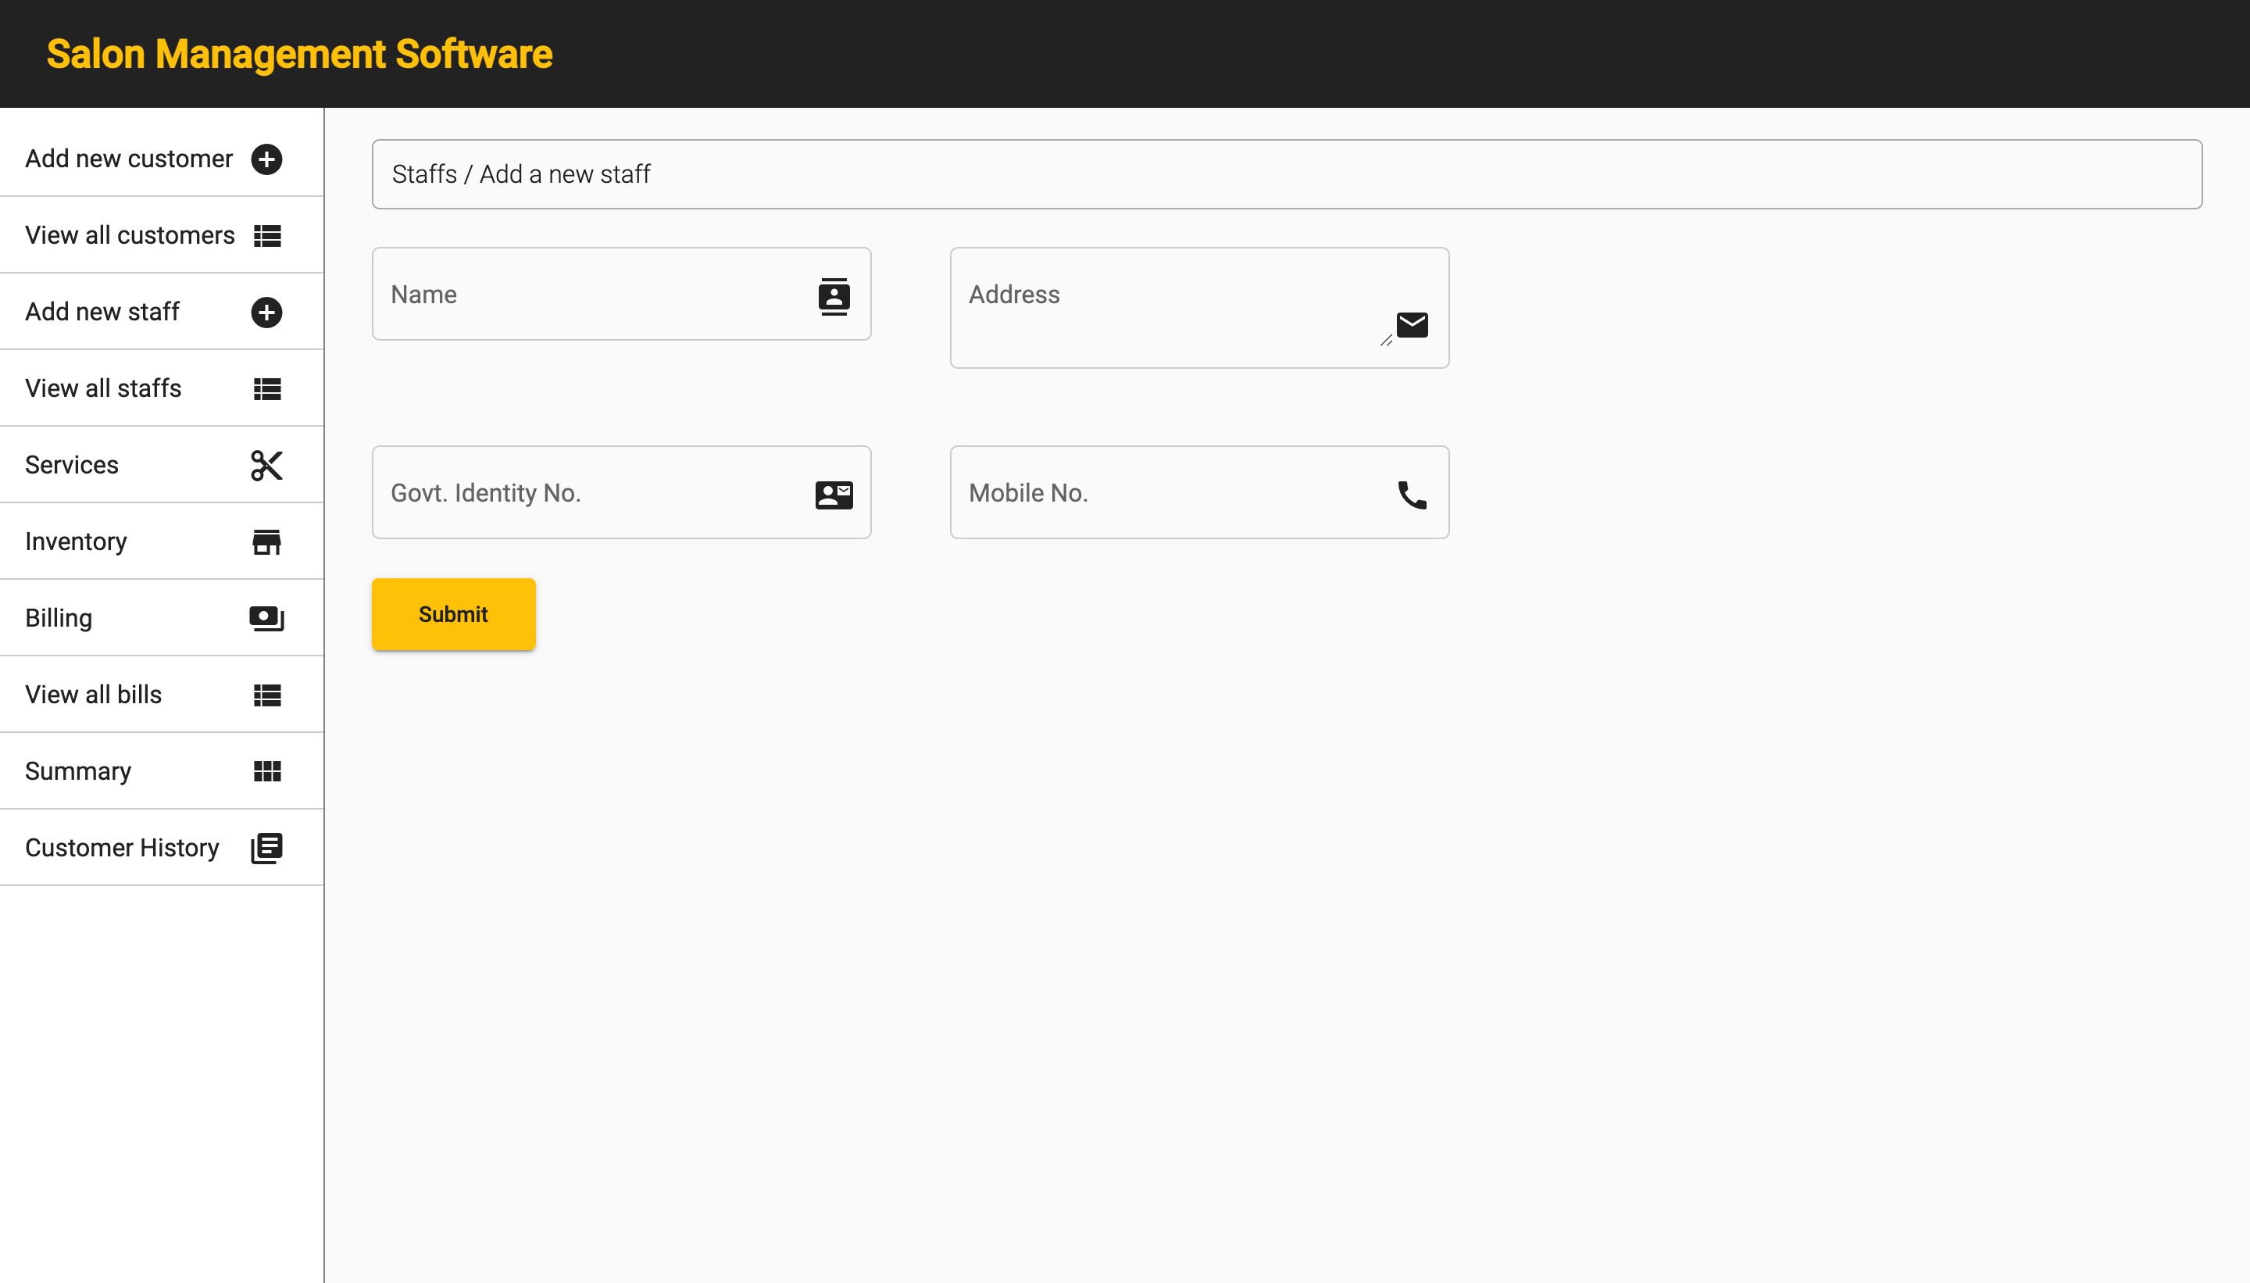Select Add new staff in sidebar
The height and width of the screenshot is (1283, 2250).
[102, 312]
